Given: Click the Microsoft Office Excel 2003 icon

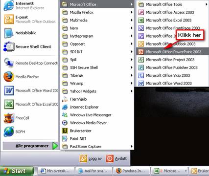Looking at the screenshot, I should coord(141,20).
